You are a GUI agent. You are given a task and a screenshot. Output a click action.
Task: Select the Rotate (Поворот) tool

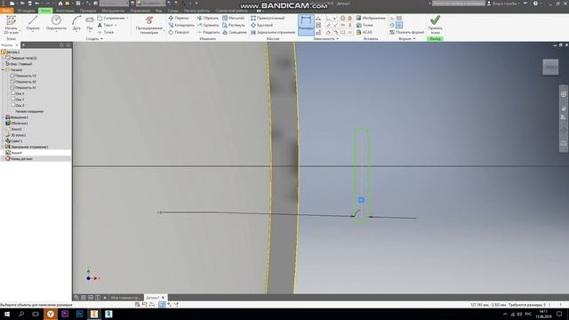pos(179,32)
